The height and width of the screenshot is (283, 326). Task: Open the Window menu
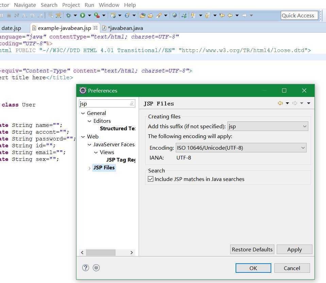(x=109, y=5)
